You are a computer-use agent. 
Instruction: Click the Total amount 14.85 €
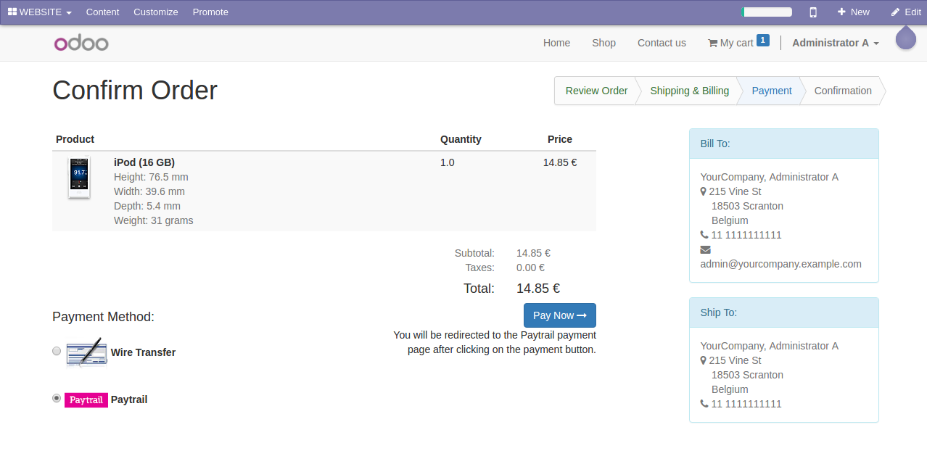tap(538, 289)
